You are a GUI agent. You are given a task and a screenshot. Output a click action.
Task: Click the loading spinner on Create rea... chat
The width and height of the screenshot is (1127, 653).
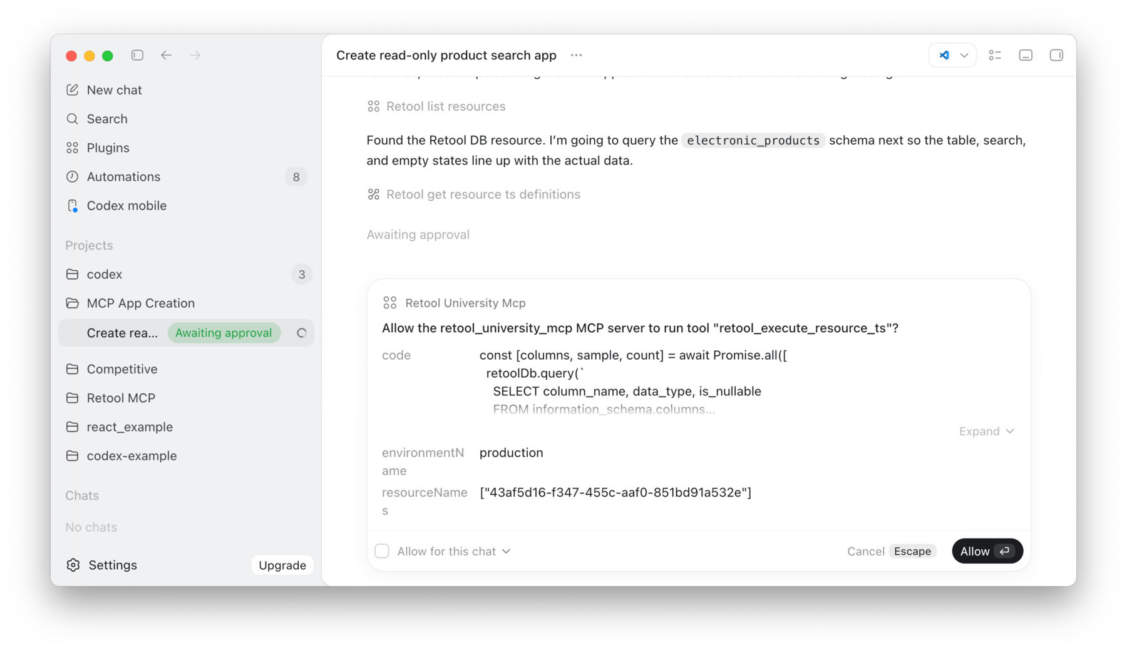(302, 333)
